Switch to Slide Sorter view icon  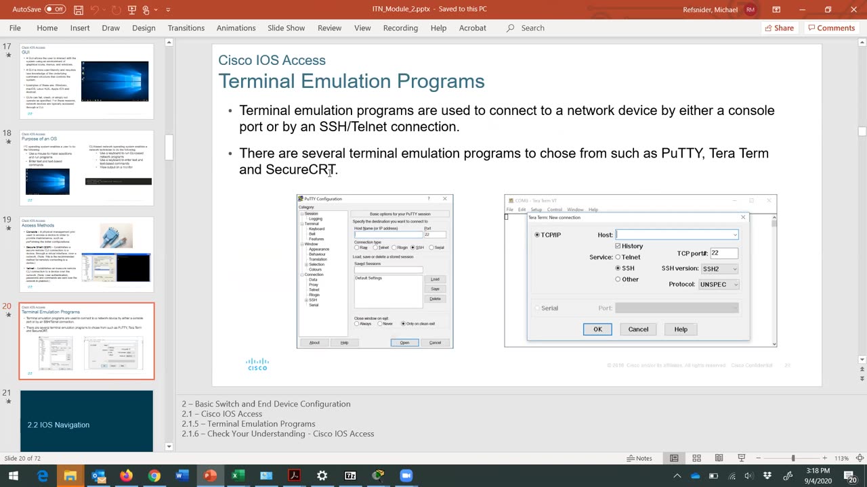coord(697,458)
